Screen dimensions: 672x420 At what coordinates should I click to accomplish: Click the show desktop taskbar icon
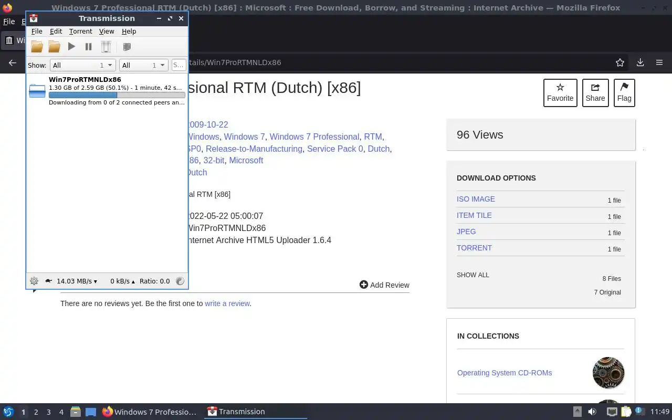[x=91, y=412]
